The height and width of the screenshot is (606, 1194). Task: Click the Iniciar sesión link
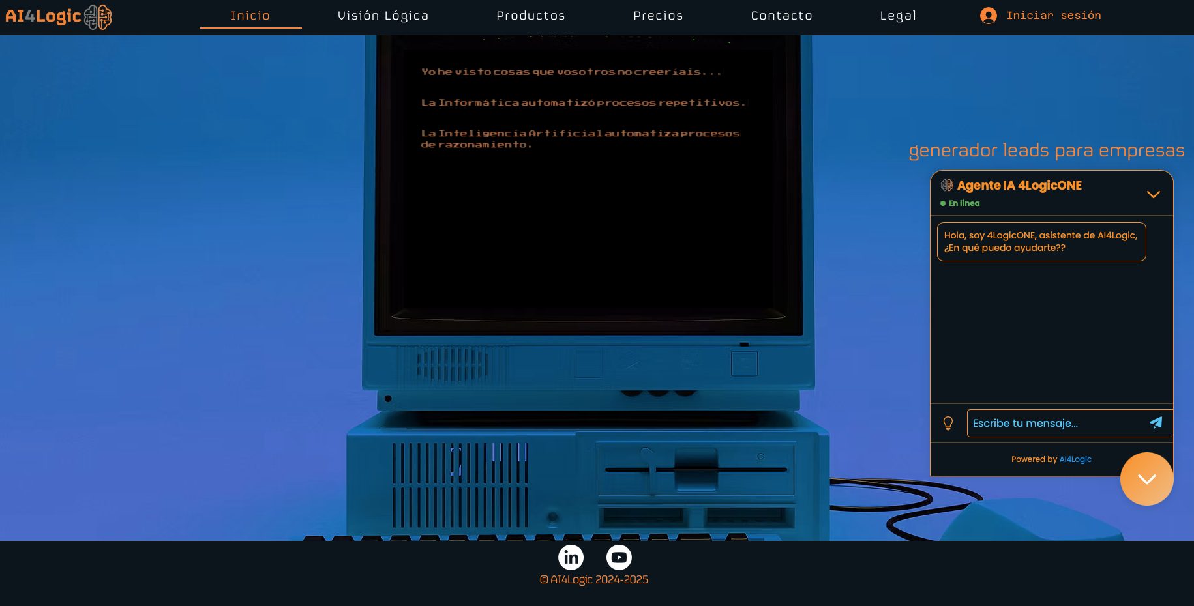[x=1053, y=16]
